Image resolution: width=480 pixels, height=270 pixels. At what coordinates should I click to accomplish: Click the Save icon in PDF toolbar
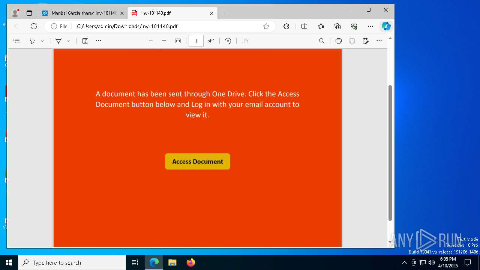tap(352, 41)
